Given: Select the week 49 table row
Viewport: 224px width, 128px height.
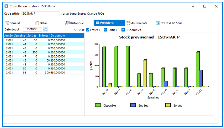Looking at the screenshot, I should click(44, 64).
